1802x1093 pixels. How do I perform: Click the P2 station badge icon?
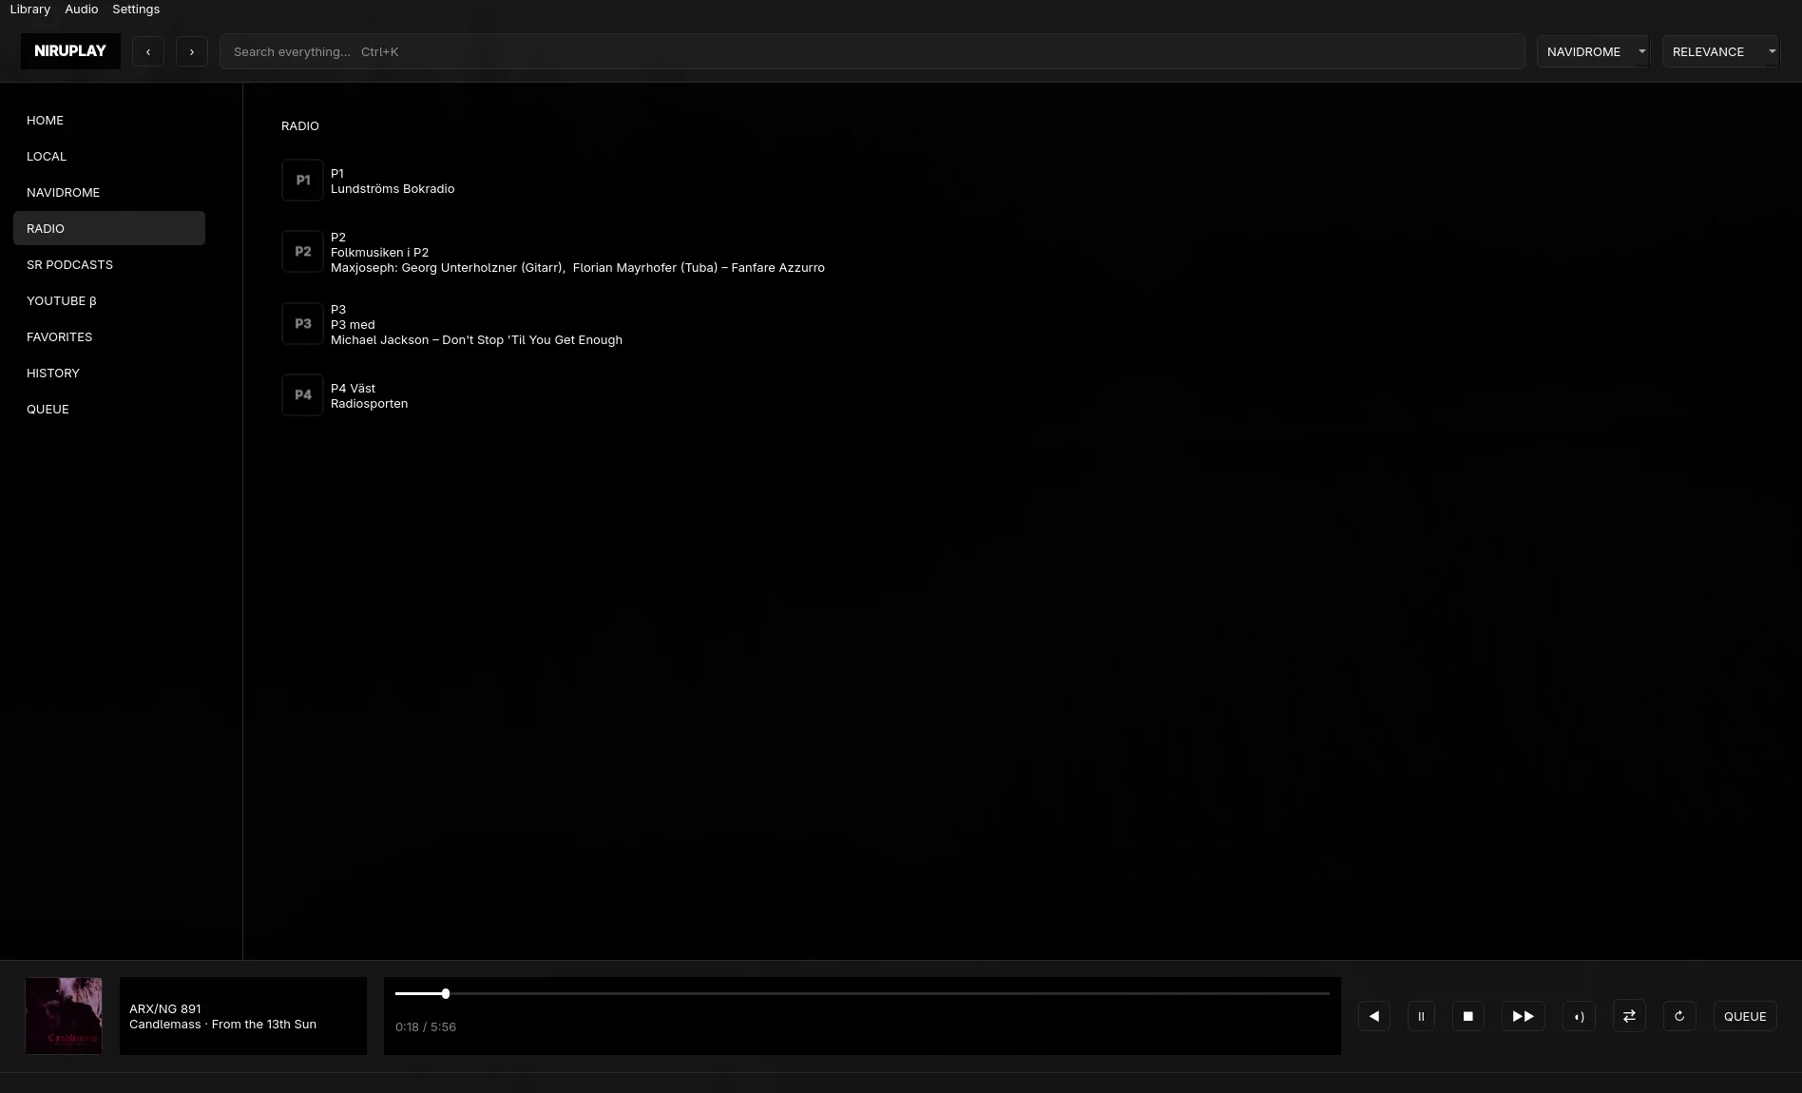(302, 252)
